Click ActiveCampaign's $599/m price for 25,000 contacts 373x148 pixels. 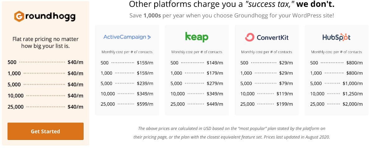tap(145, 104)
